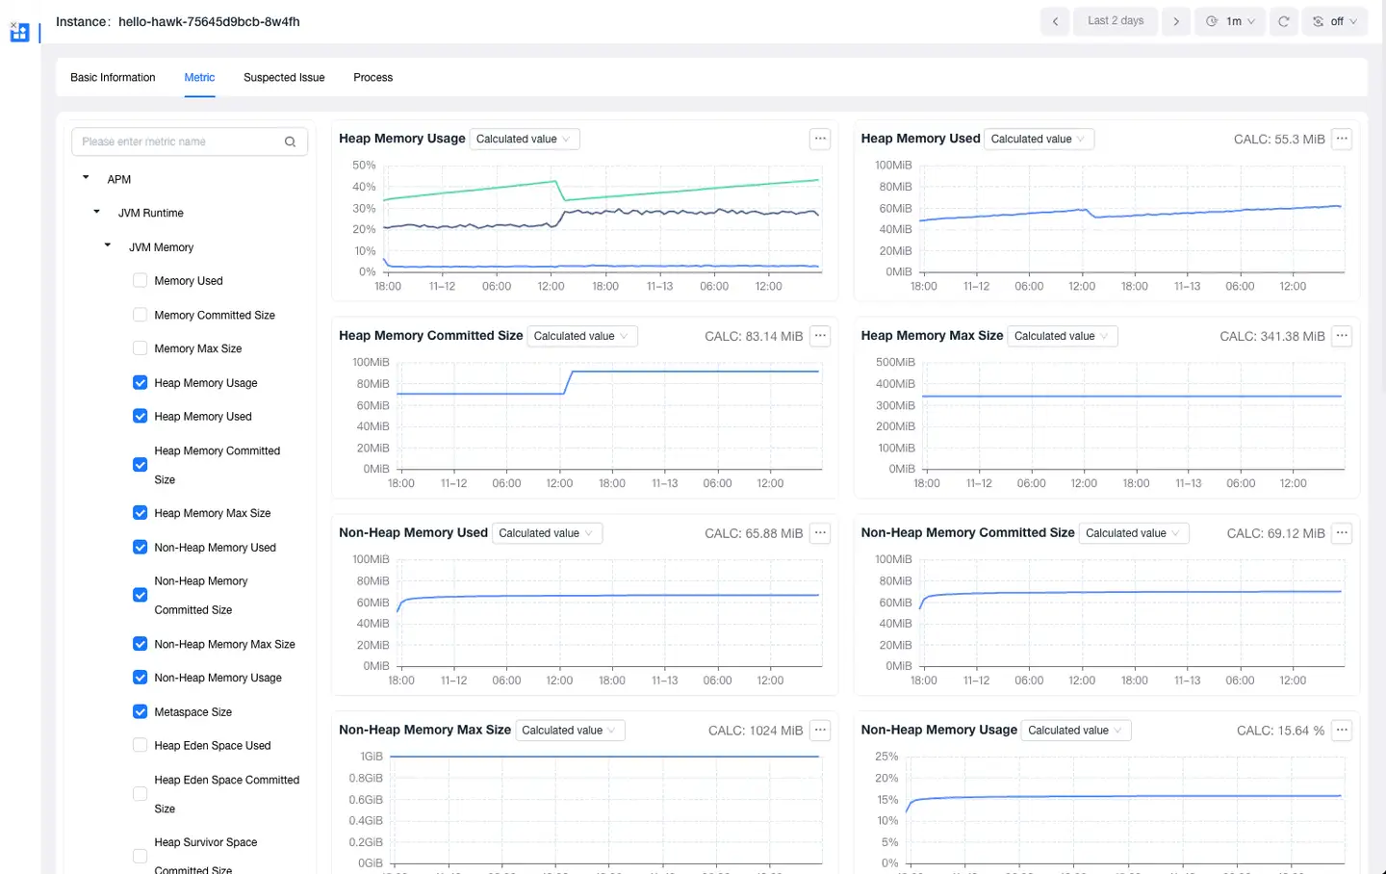
Task: Focus the metric name search field
Action: pos(178,141)
